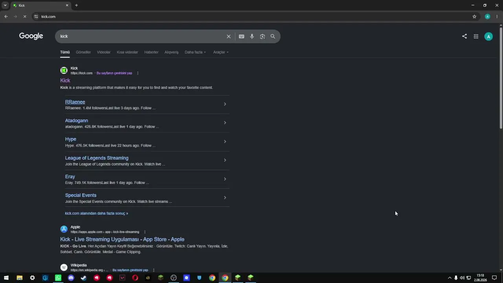Screen dimensions: 503x283
Task: Open the RRaenee sitelink
Action: (x=75, y=102)
